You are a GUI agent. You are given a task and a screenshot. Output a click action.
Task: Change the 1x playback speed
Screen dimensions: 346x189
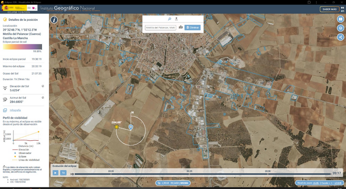[63, 173]
